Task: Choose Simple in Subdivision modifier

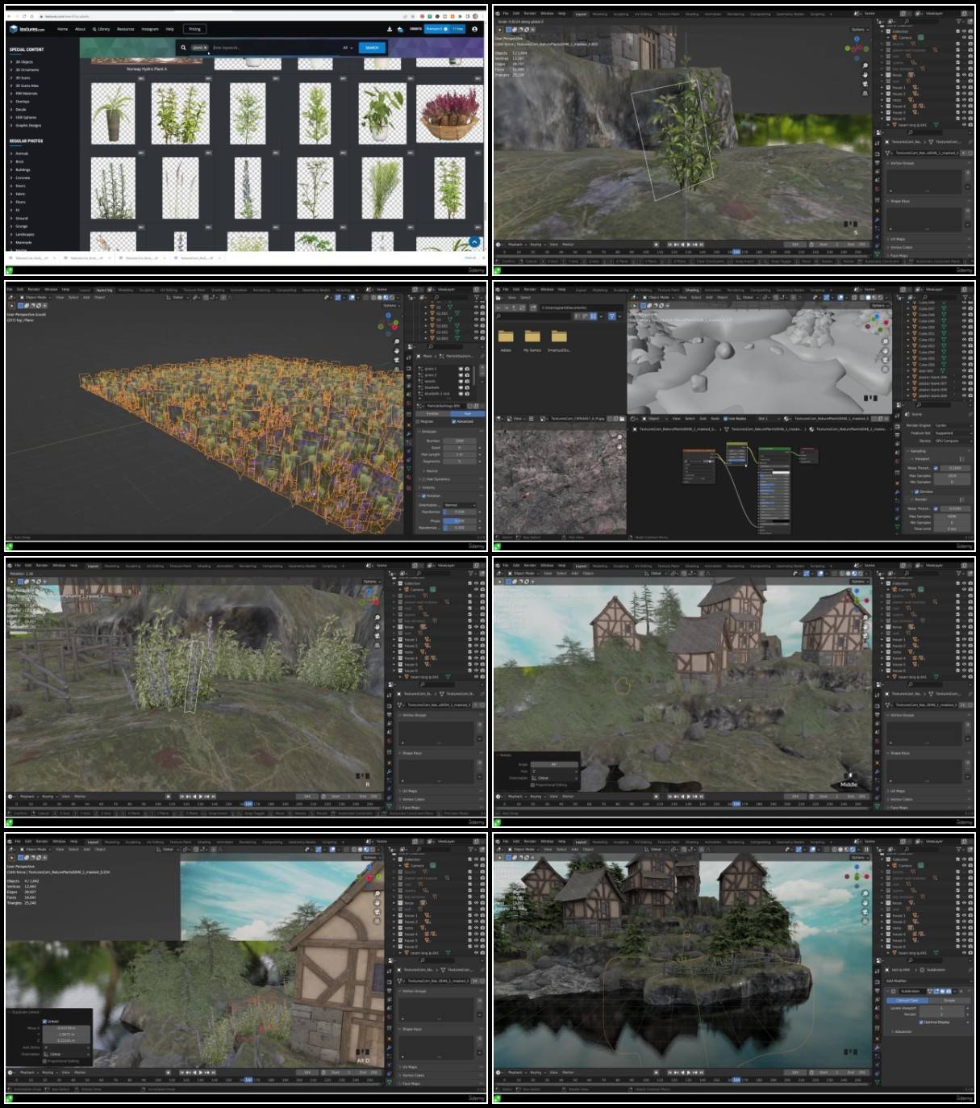Action: click(949, 1000)
